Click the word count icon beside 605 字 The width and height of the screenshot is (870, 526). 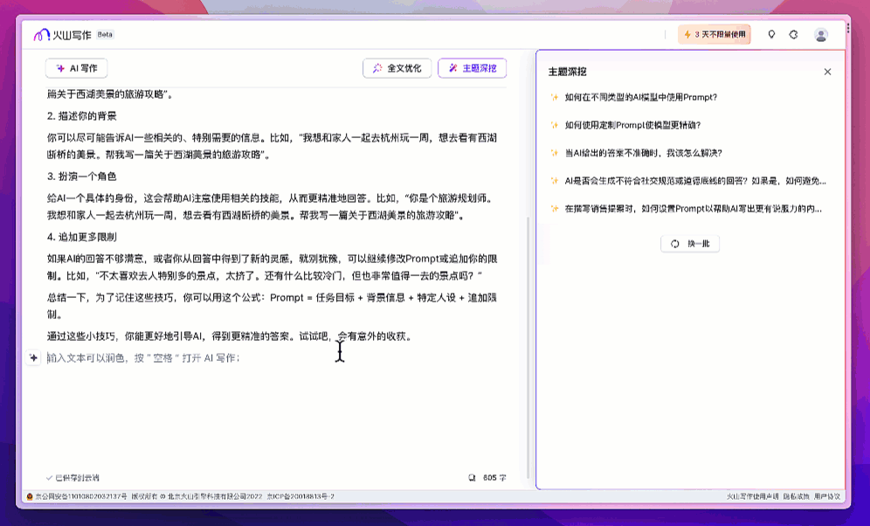click(473, 478)
